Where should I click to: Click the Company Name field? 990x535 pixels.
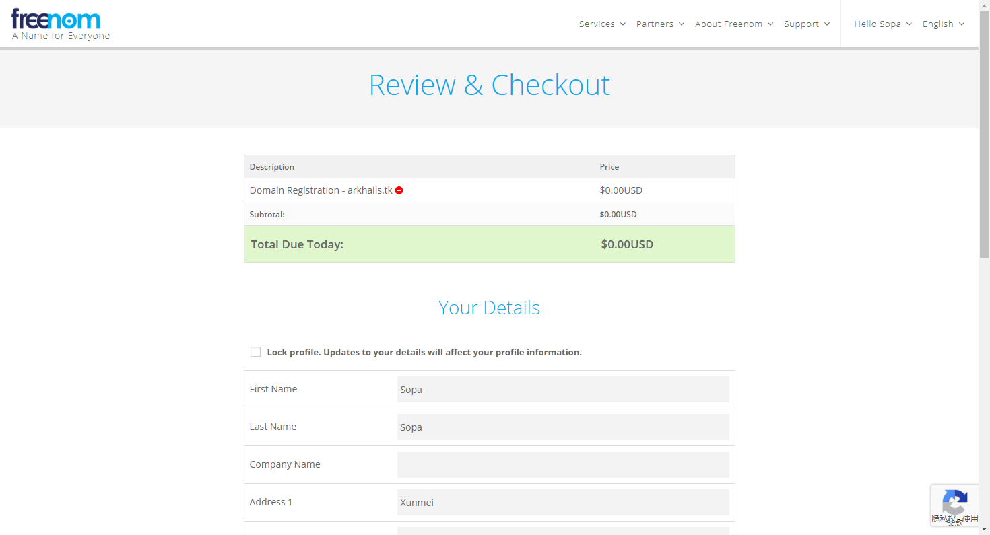(563, 464)
